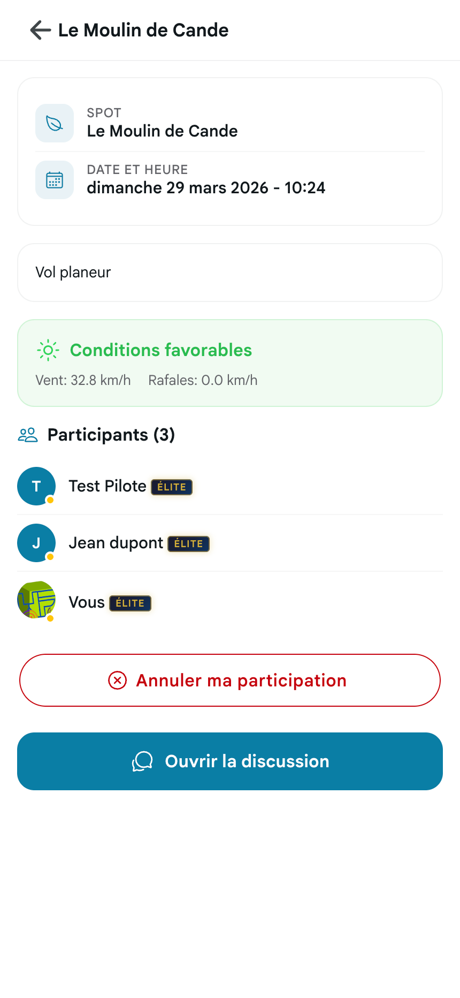Tap the Élite badge beside Test Pilote
Viewport: 460px width, 998px height.
coord(172,487)
